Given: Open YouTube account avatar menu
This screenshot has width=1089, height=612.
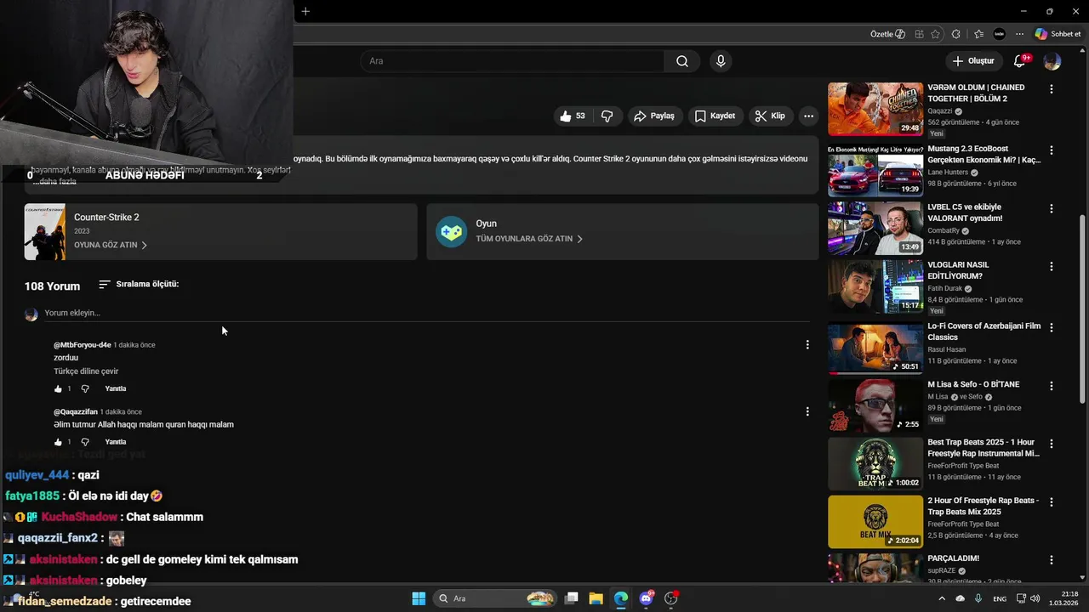Looking at the screenshot, I should (1052, 61).
